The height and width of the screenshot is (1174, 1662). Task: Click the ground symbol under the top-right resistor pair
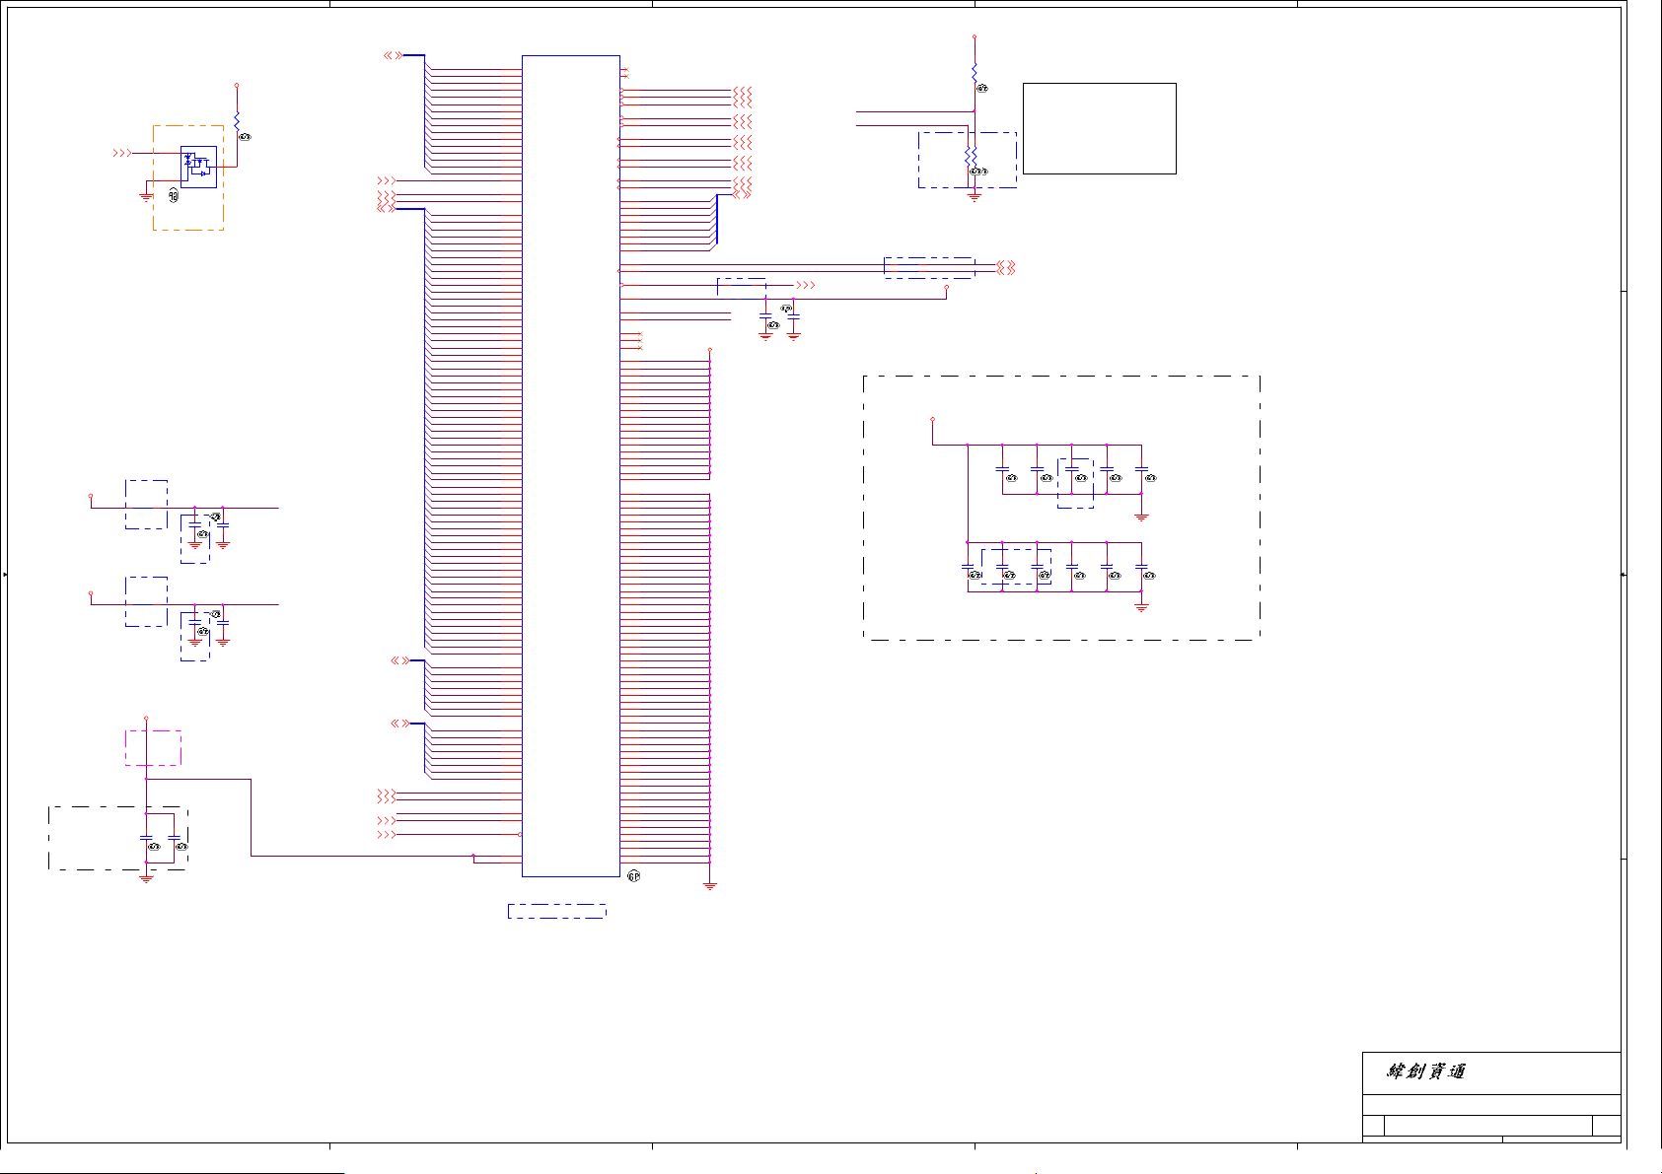click(x=975, y=197)
